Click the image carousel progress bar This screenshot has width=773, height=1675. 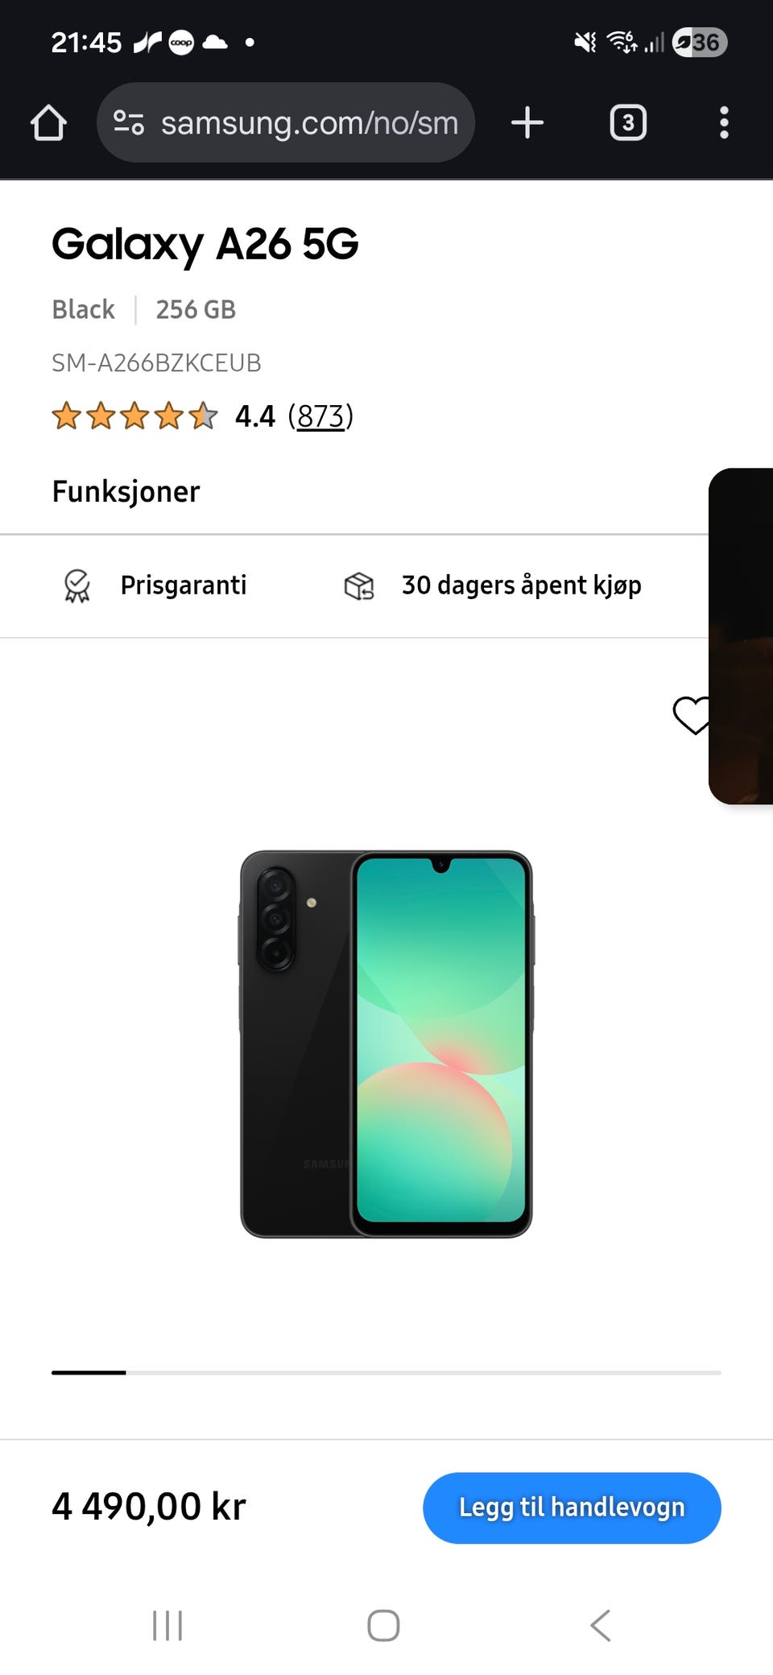pos(386,1372)
